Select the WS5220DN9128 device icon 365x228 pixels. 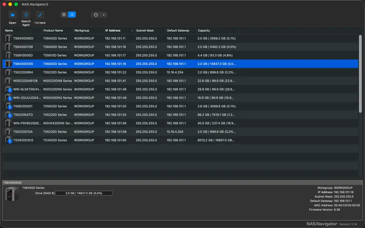coord(8,81)
